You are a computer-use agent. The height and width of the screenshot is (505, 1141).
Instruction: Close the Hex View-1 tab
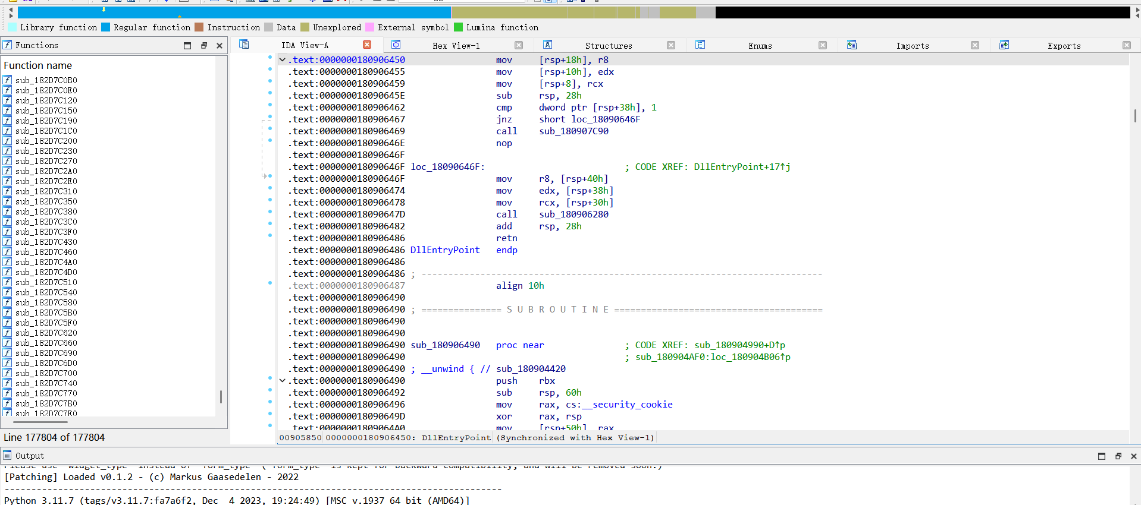pyautogui.click(x=519, y=45)
